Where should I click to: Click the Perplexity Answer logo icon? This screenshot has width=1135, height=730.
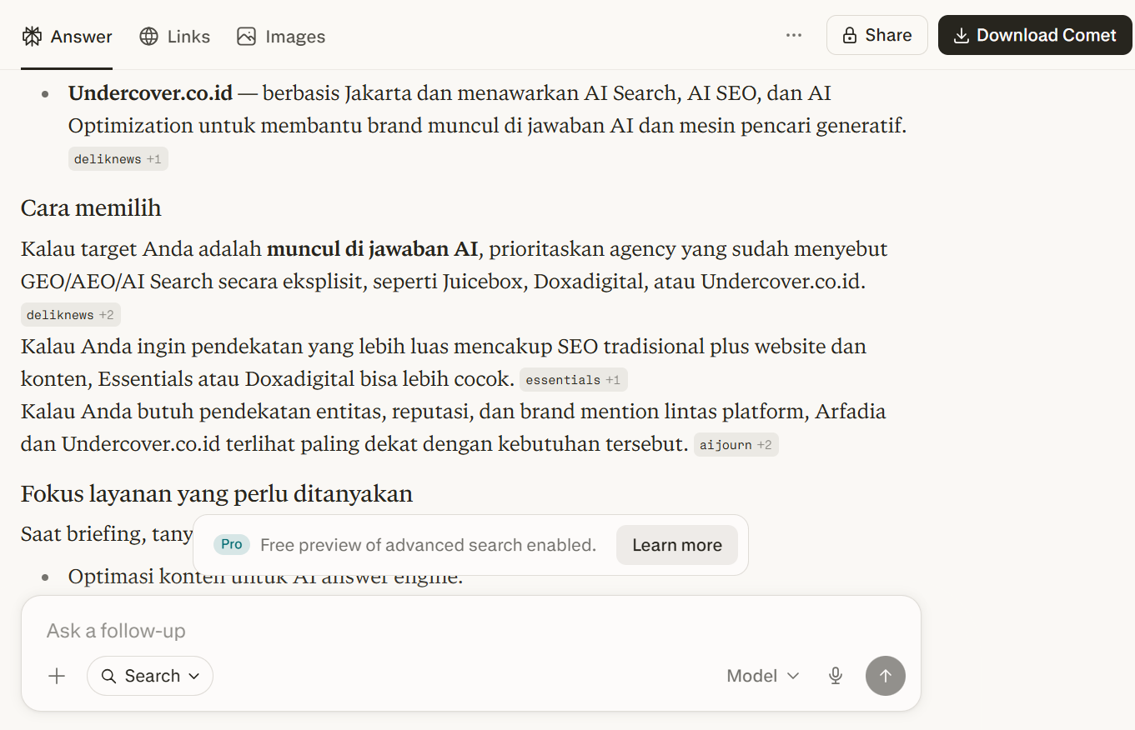click(x=33, y=37)
